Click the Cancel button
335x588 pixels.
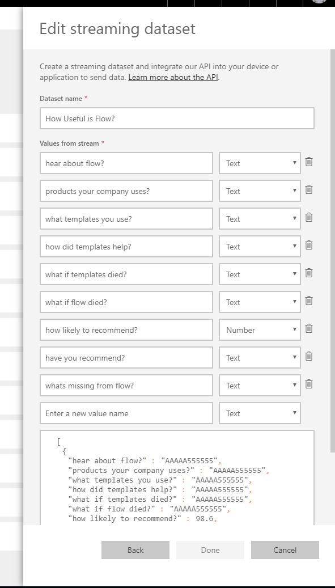click(285, 550)
